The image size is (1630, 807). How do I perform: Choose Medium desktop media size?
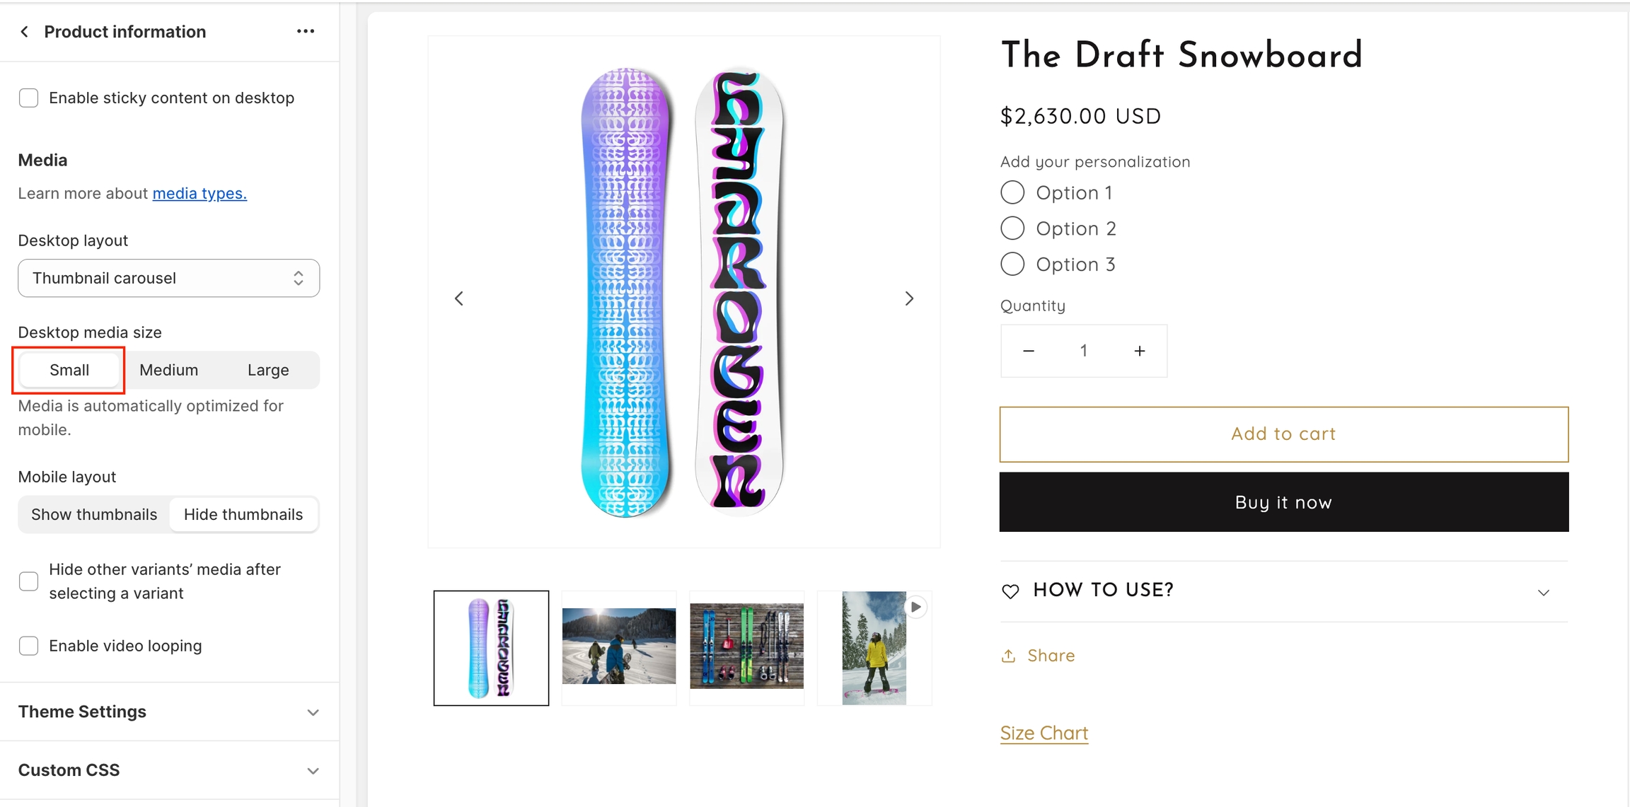(x=168, y=370)
